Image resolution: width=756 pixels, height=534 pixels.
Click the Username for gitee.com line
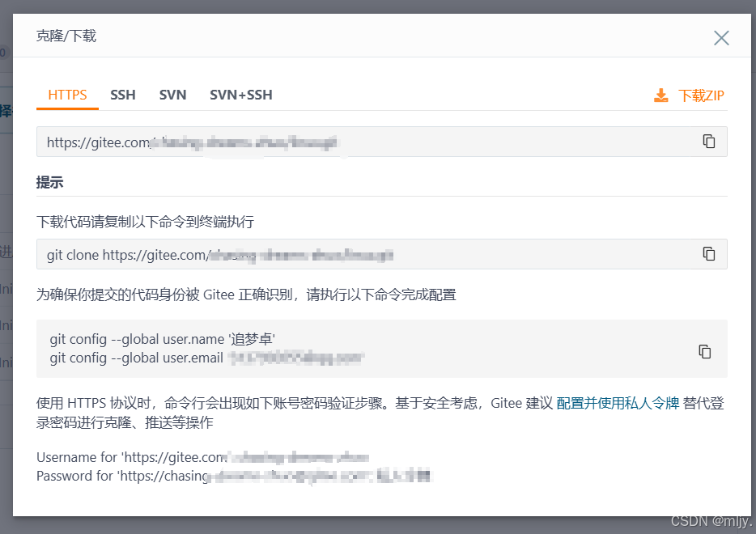[202, 459]
